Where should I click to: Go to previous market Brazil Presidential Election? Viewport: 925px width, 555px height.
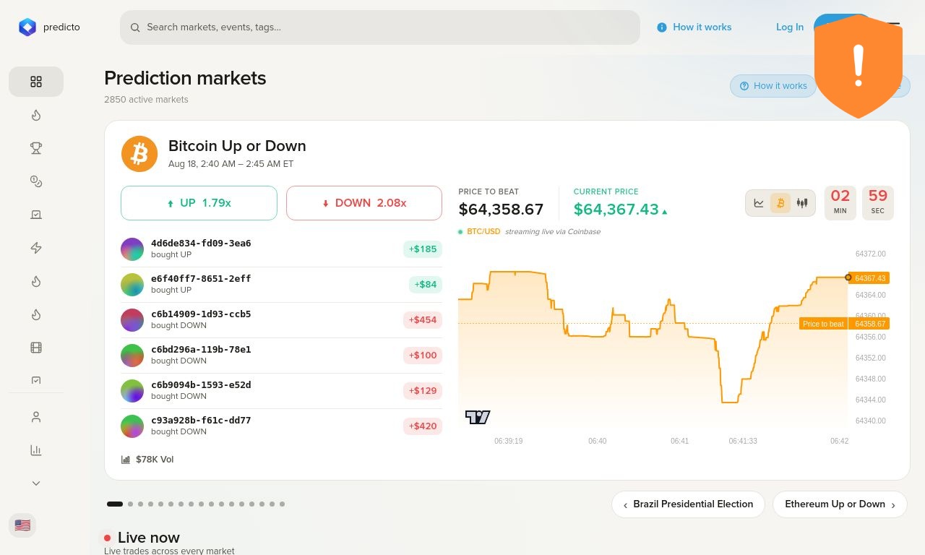point(688,504)
